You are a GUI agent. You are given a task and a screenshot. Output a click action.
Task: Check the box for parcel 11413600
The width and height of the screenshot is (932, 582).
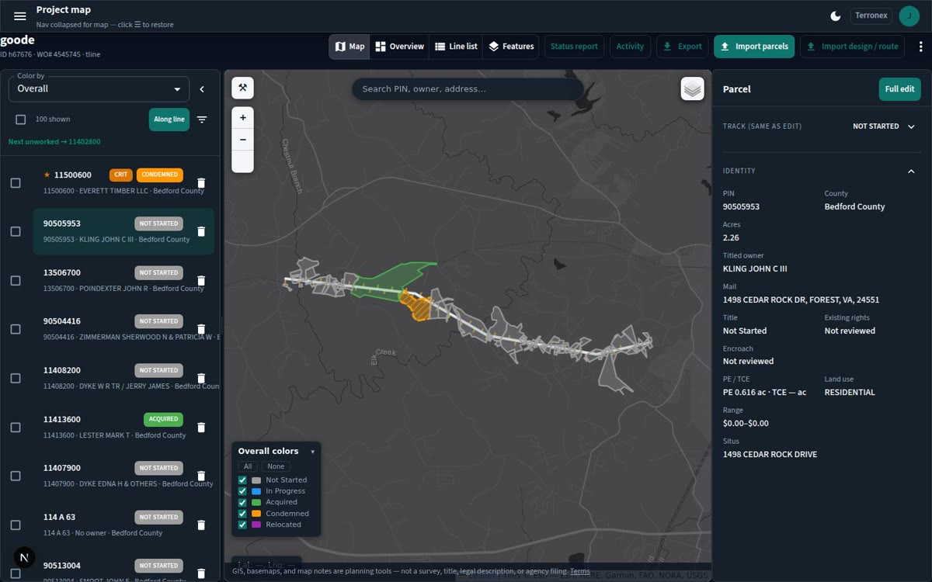(x=16, y=428)
